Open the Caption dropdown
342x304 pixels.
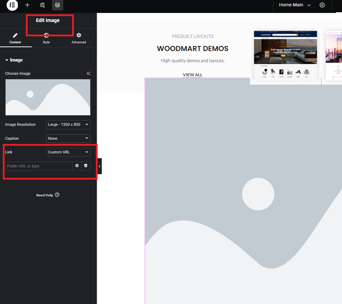[x=68, y=138]
